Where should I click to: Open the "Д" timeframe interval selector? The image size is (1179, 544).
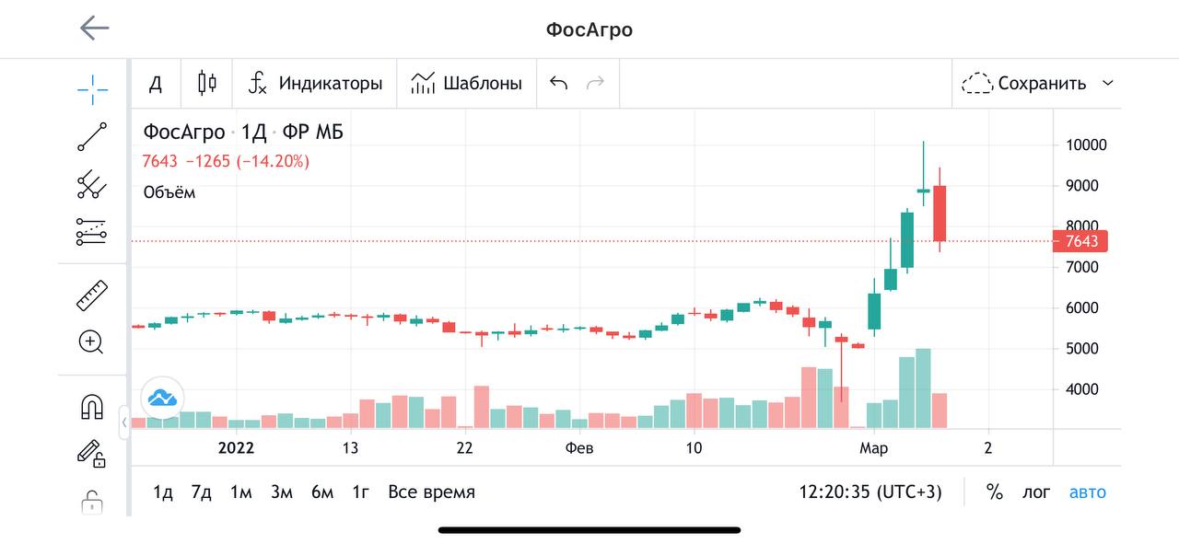tap(156, 84)
